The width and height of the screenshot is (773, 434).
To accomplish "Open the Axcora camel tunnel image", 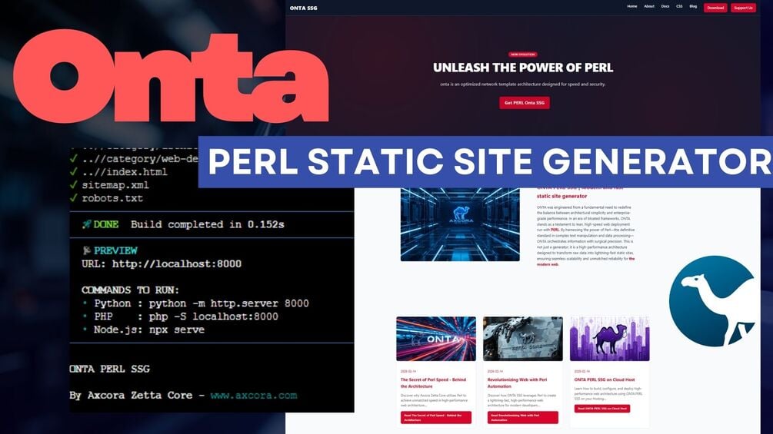I will 460,224.
